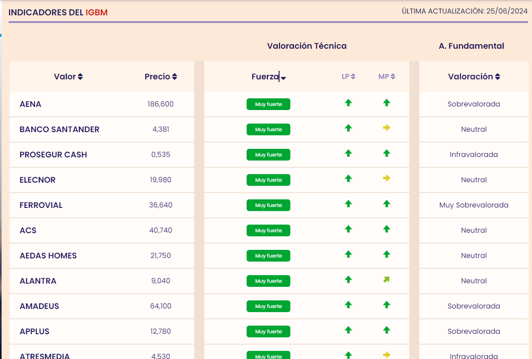Select ALANTRA price 9,040
Image resolution: width=532 pixels, height=359 pixels.
click(x=161, y=281)
